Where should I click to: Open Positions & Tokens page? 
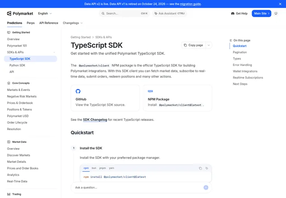[19, 110]
